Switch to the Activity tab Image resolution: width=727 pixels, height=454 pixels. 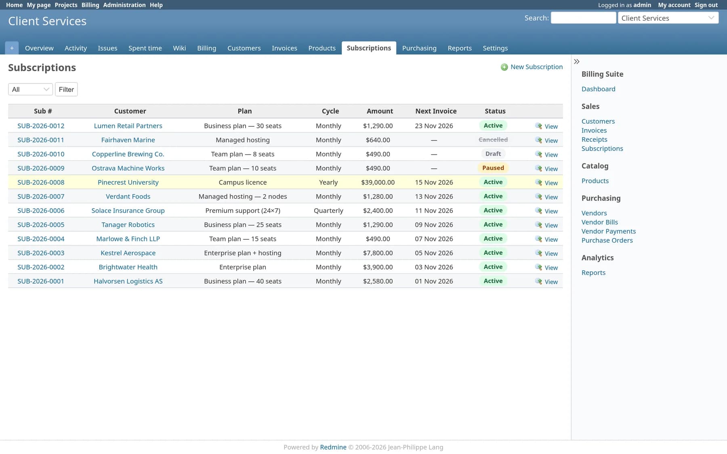(x=76, y=48)
